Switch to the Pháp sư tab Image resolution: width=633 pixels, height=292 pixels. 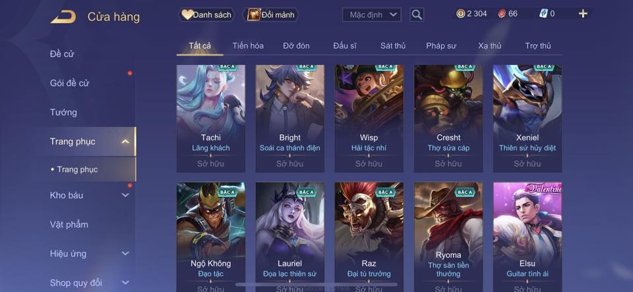tap(441, 46)
